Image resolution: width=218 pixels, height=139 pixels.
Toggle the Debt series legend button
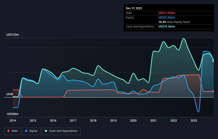point(12,131)
